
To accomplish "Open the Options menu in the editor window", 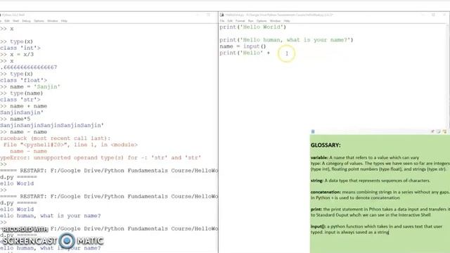I will point(262,21).
